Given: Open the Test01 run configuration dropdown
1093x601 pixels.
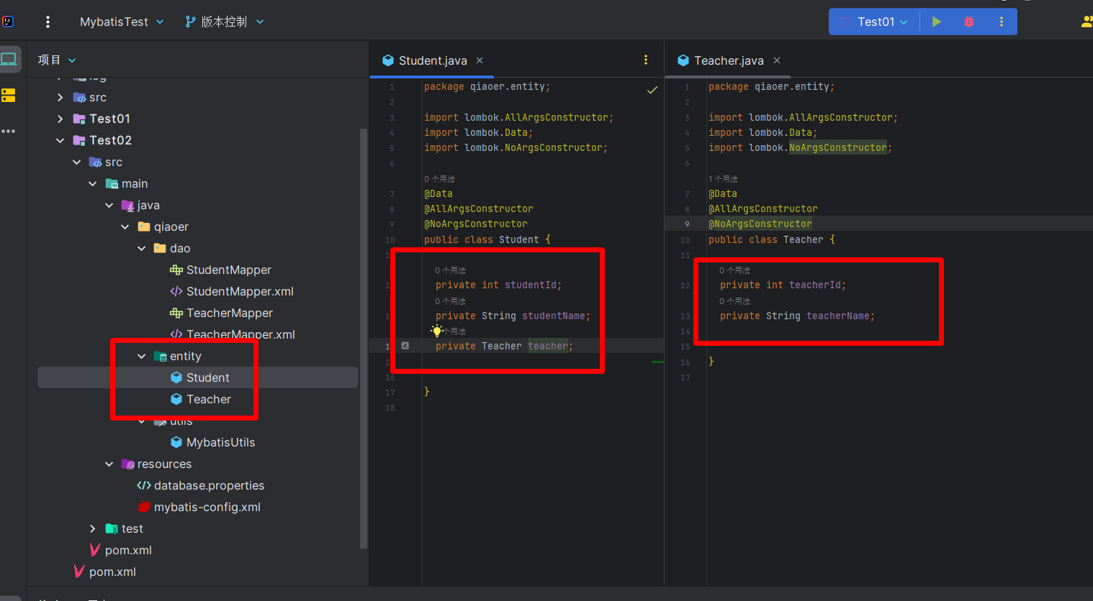Looking at the screenshot, I should 883,22.
